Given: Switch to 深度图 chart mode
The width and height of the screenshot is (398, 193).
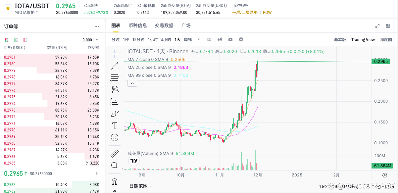Looking at the screenshot, I should [x=386, y=40].
